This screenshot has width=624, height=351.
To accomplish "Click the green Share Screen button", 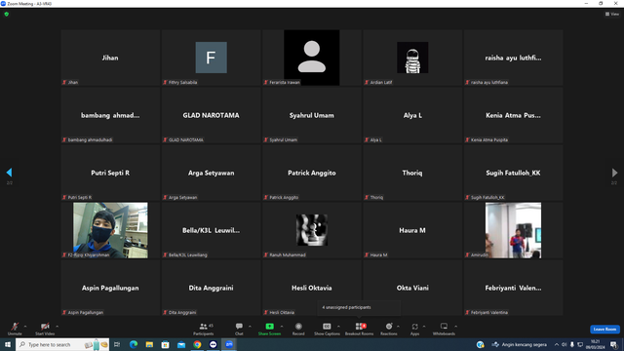I will 269,329.
